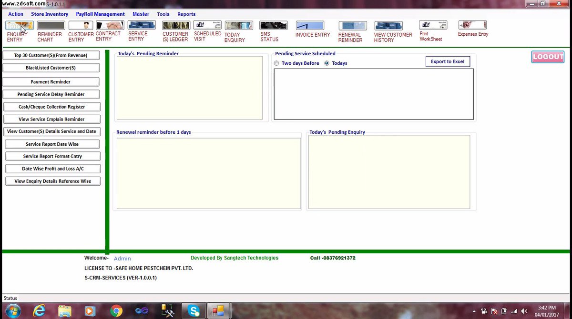
Task: Open the SMS Status toolbar icon
Action: [x=273, y=26]
